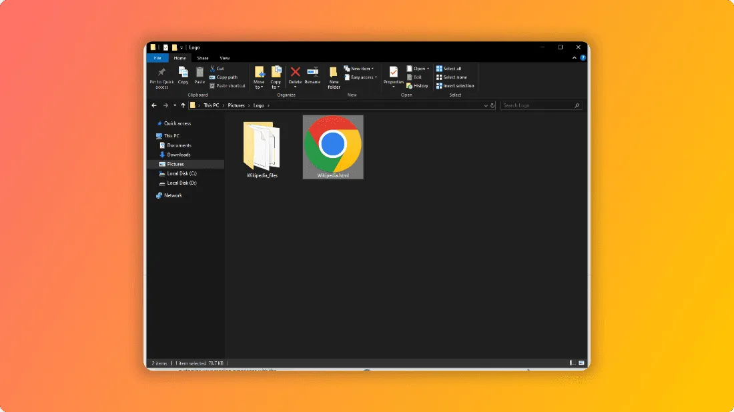Open Downloads in the sidebar
734x412 pixels.
tap(175, 155)
